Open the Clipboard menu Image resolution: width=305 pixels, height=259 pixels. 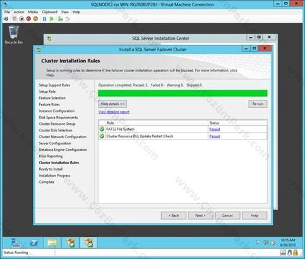point(49,12)
